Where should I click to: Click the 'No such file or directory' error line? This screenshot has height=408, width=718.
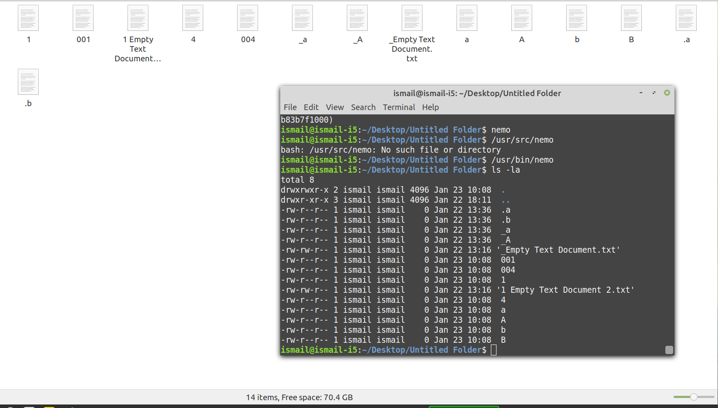coord(391,150)
